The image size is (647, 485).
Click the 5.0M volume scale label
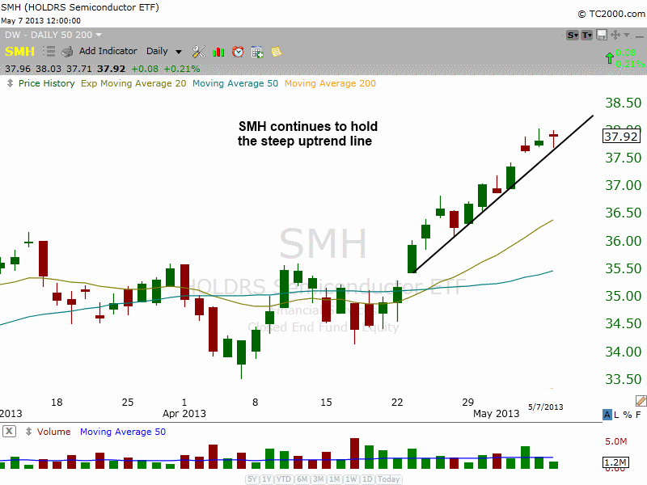point(615,441)
